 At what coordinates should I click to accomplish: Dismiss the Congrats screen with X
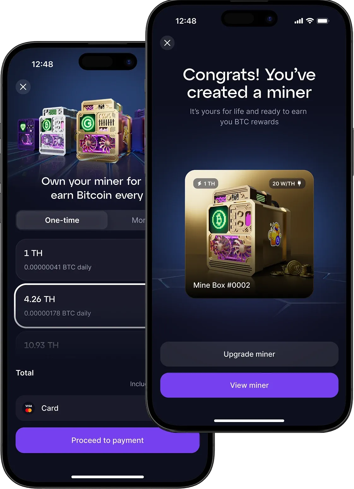pos(167,43)
